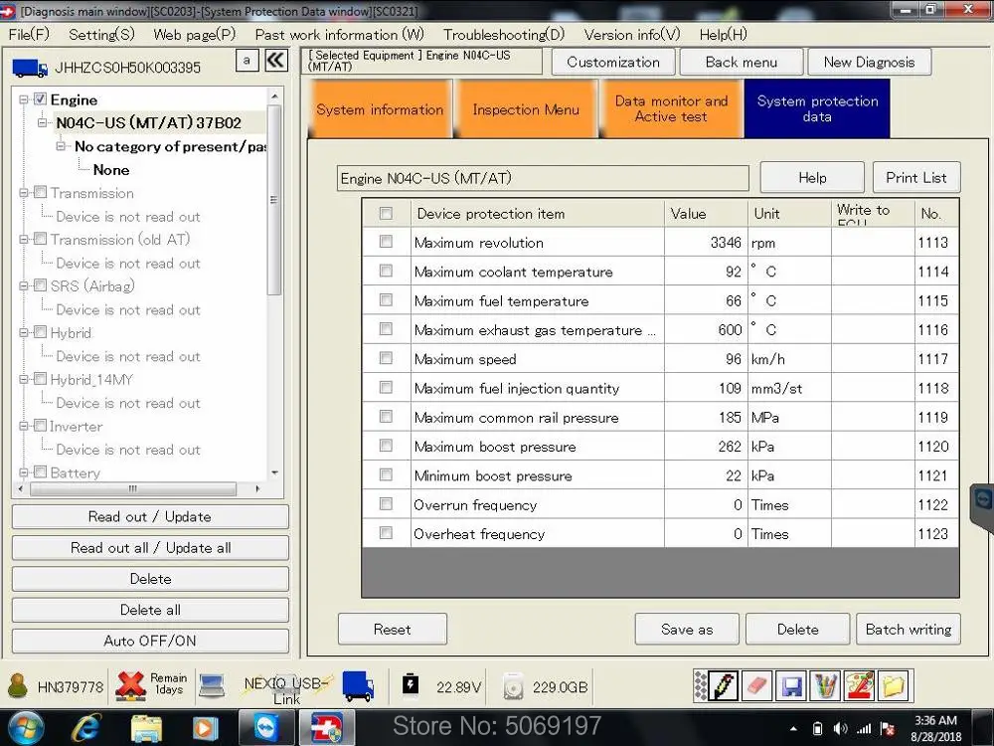Open TeamViewer from the taskbar

click(x=267, y=727)
